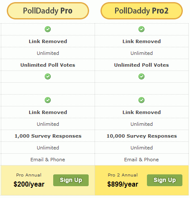Click Unlimited Poll Votes in Pro2 column
The width and height of the screenshot is (190, 198).
coord(141,65)
